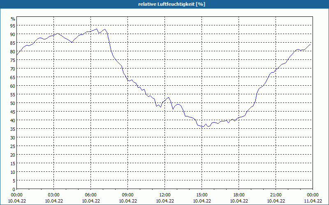This screenshot has height=205, width=329.
Task: Click the chart title "relative Luftfeuchtigkeit [%]"
Action: 171,4
